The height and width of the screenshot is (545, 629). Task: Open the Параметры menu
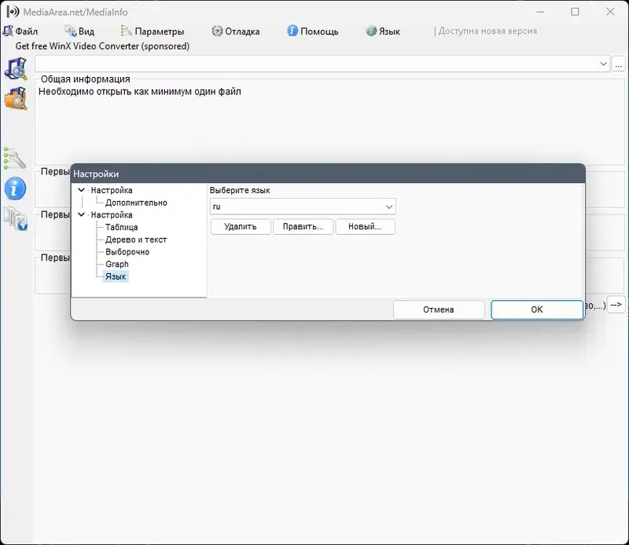click(x=153, y=31)
